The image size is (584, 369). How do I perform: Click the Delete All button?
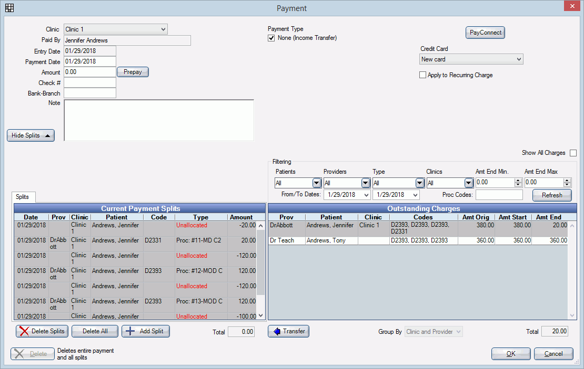click(95, 331)
